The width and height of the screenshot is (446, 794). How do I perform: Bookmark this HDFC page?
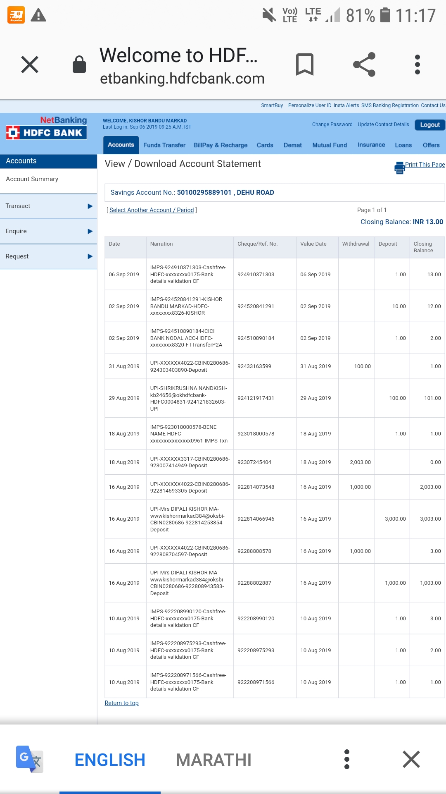click(305, 65)
